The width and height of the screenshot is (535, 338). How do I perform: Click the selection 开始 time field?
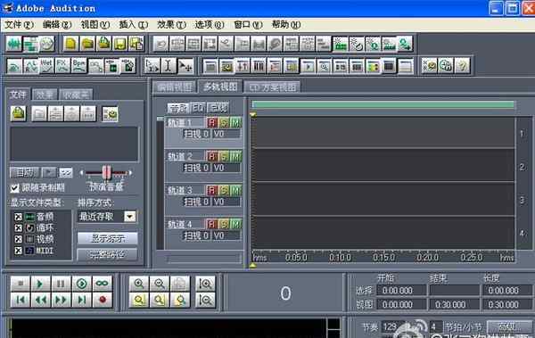click(x=401, y=291)
